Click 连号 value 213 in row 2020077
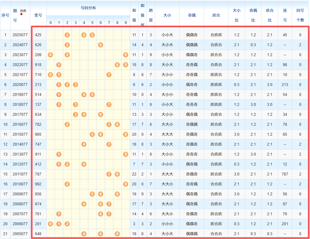The height and width of the screenshot is (239, 310). pyautogui.click(x=285, y=85)
